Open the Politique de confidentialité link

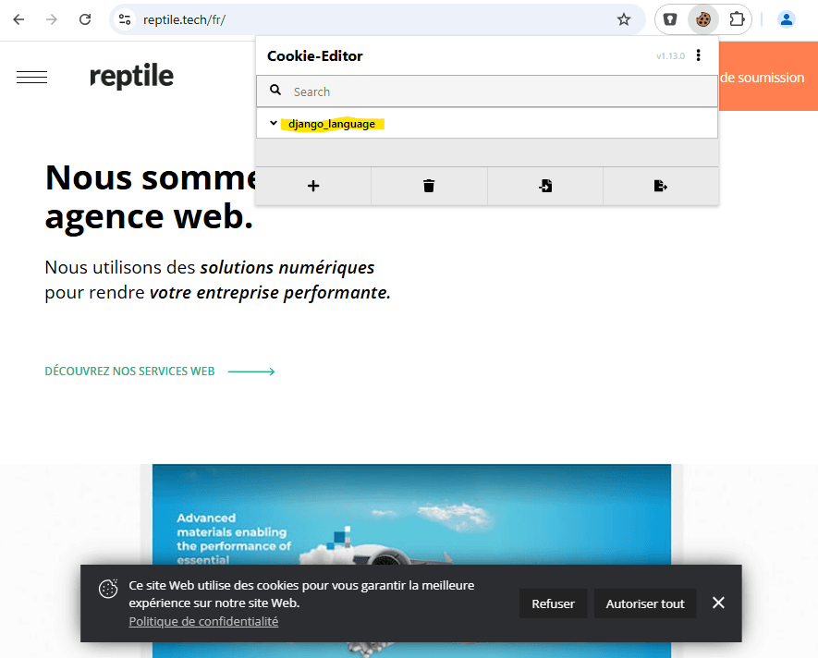203,621
